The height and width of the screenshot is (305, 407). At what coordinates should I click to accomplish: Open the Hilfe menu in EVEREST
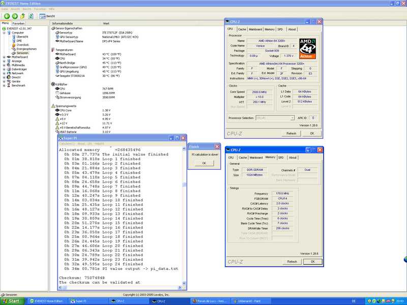(x=52, y=9)
